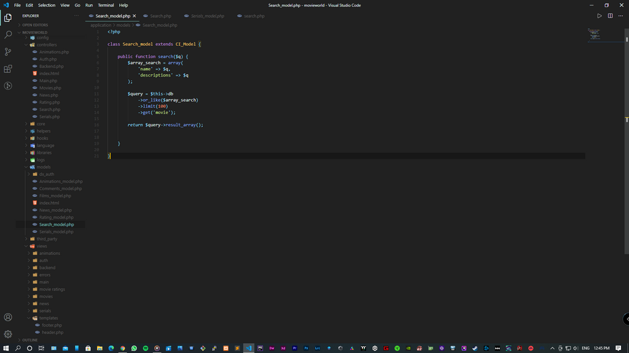The height and width of the screenshot is (353, 629).
Task: Click the code minimap preview
Action: click(x=594, y=34)
